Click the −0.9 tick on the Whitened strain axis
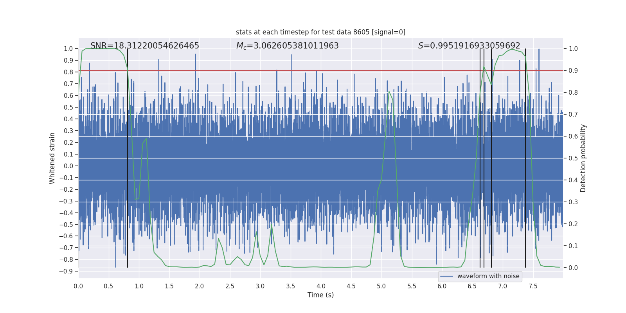626x313 pixels. pyautogui.click(x=66, y=272)
